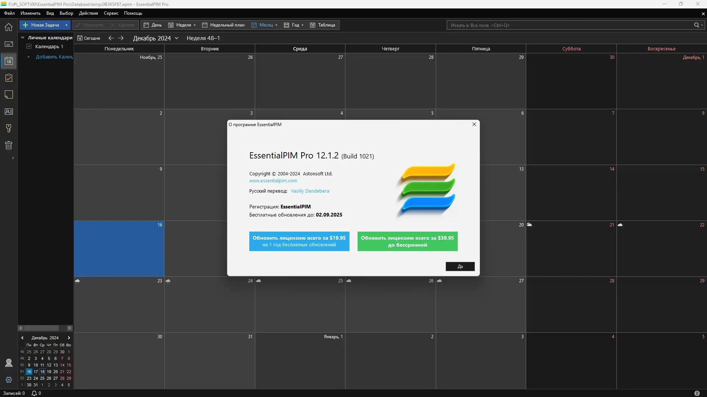707x397 pixels.
Task: Click the sidebar horizontal scrollbar
Action: [x=41, y=328]
